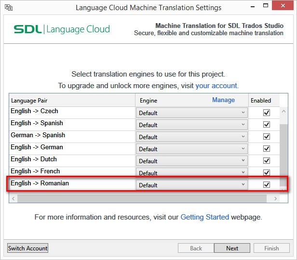Viewport: 297px width, 260px height.
Task: Uncheck Enabled for English -> Romanian
Action: (266, 185)
